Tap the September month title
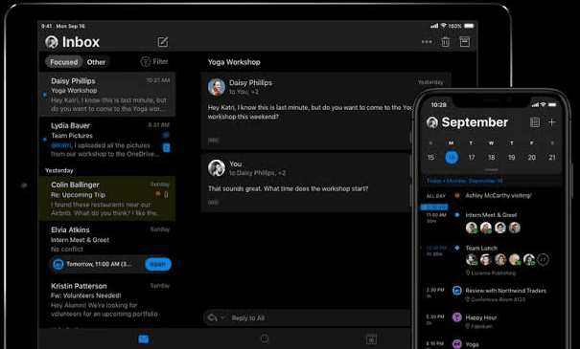 (x=475, y=122)
